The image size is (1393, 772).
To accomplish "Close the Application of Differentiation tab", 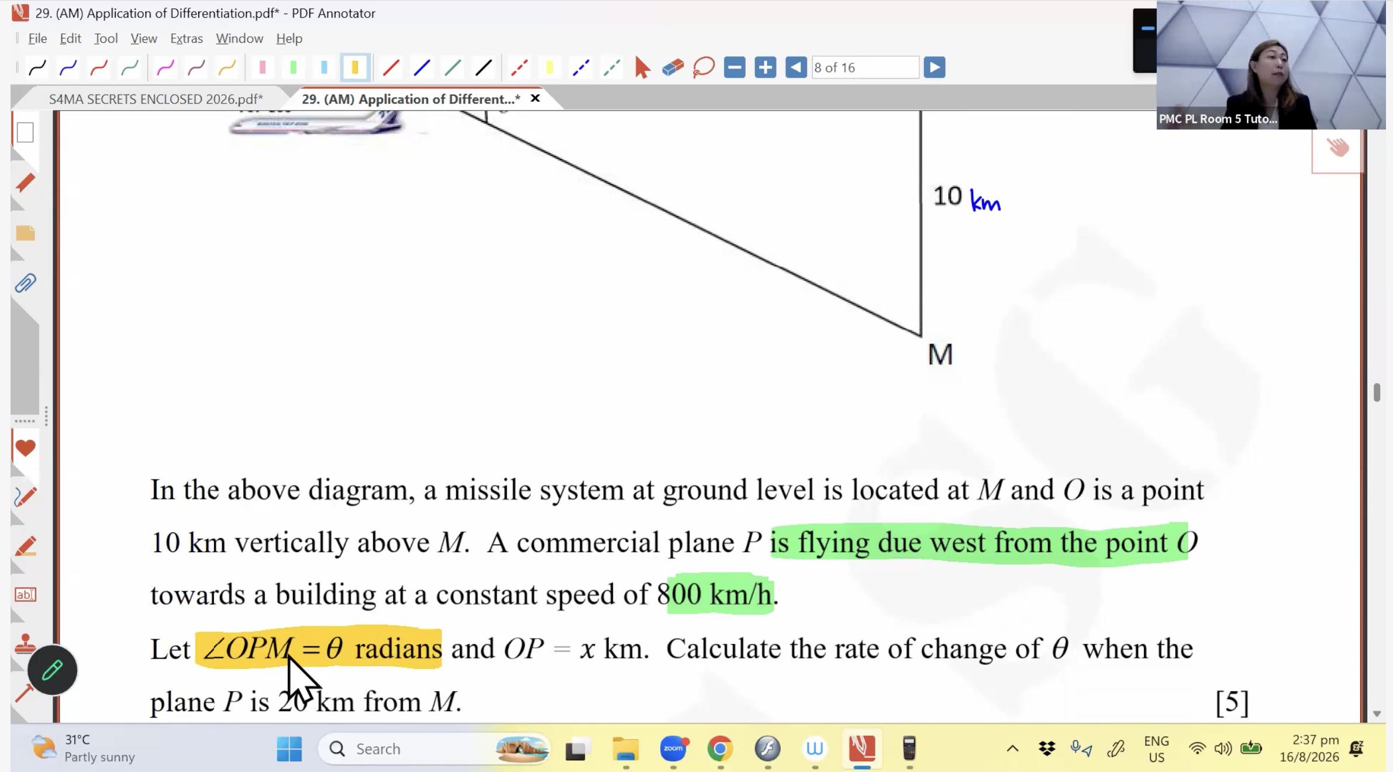I will (x=535, y=98).
